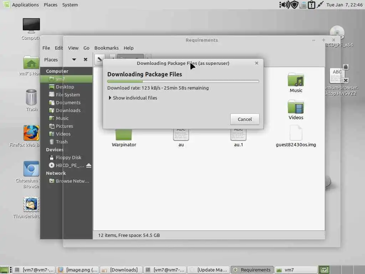365x274 pixels.
Task: Select File System in sidebar
Action: pyautogui.click(x=66, y=95)
